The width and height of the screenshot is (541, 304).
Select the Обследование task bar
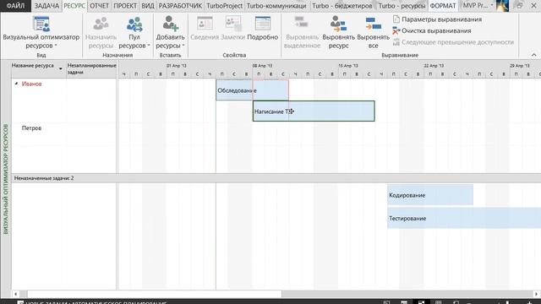point(252,90)
